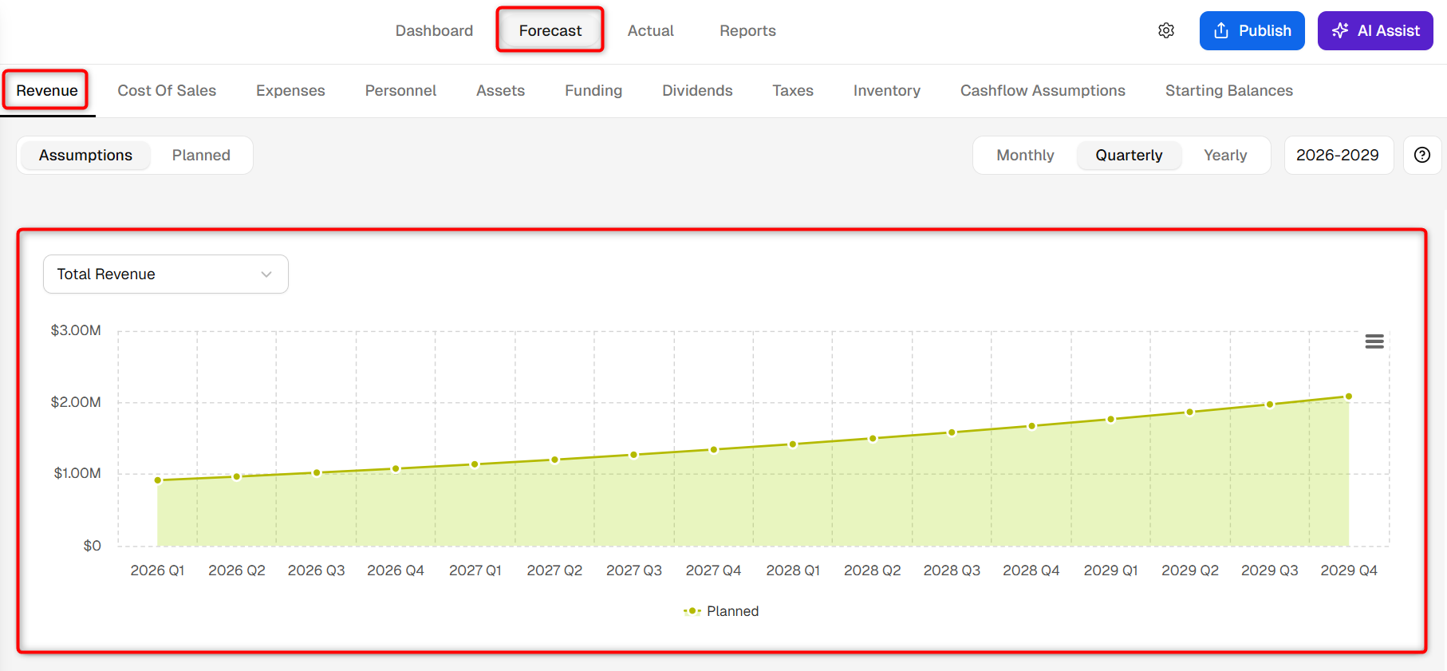The width and height of the screenshot is (1447, 671).
Task: Click the 2026 Q3 axis label
Action: (x=316, y=570)
